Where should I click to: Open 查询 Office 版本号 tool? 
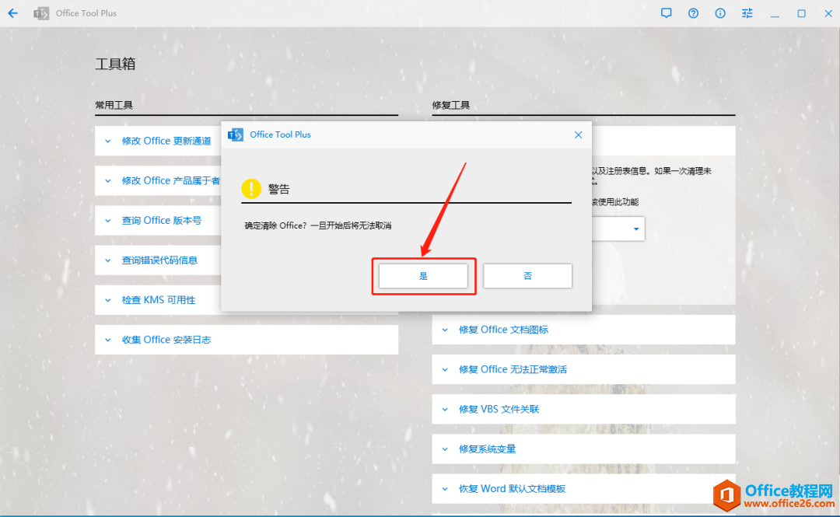(x=161, y=220)
